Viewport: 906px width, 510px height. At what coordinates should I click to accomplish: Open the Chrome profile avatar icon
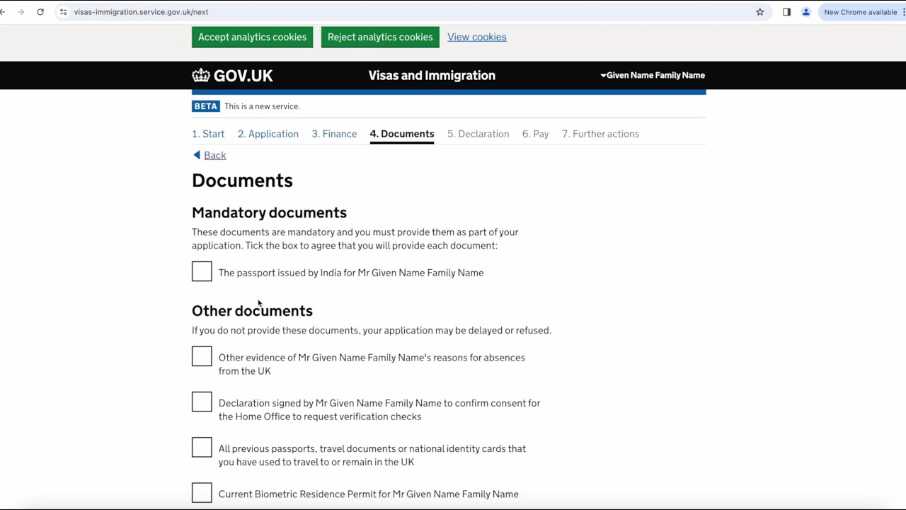click(x=805, y=12)
